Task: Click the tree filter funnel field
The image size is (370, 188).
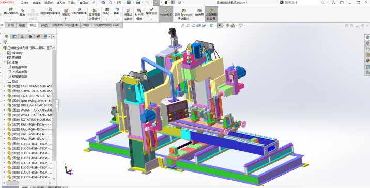Action: [29, 42]
